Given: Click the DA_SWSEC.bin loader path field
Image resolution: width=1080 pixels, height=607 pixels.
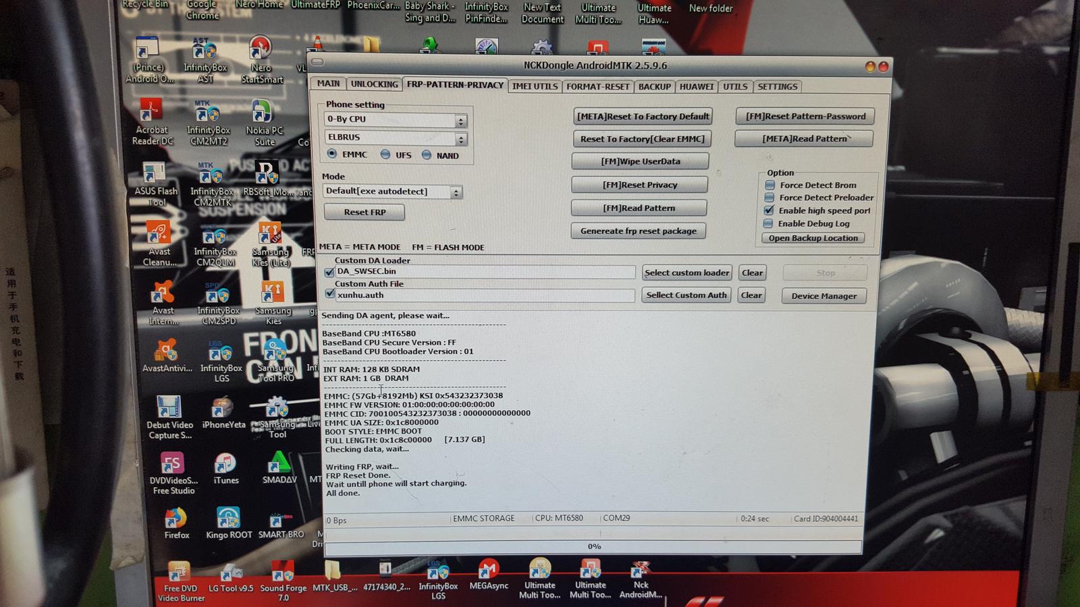Looking at the screenshot, I should point(484,272).
